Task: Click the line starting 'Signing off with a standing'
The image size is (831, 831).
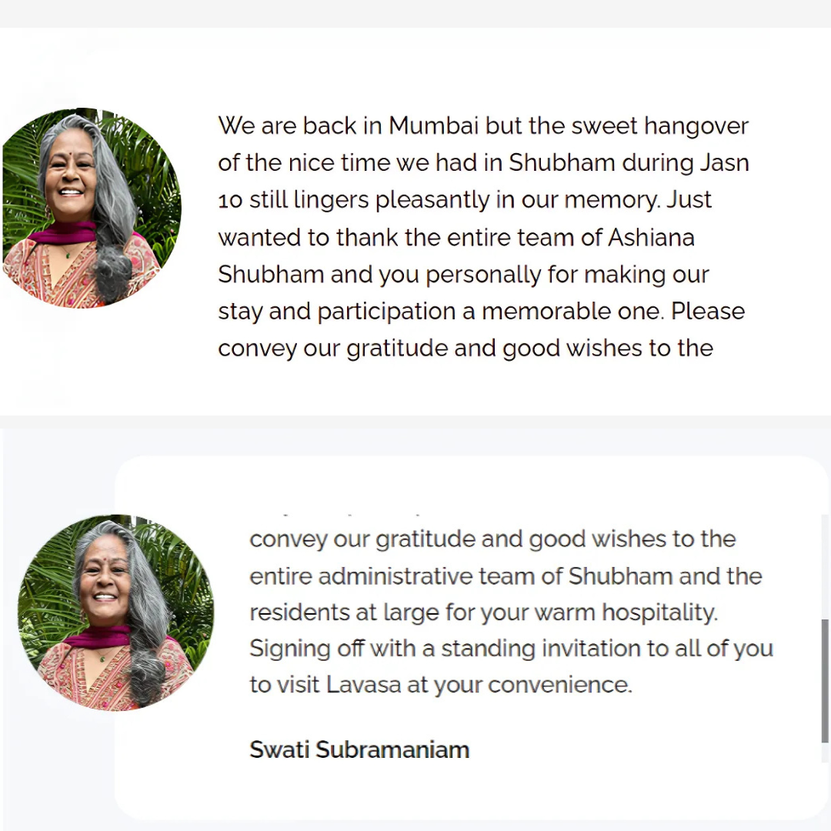Action: [512, 649]
